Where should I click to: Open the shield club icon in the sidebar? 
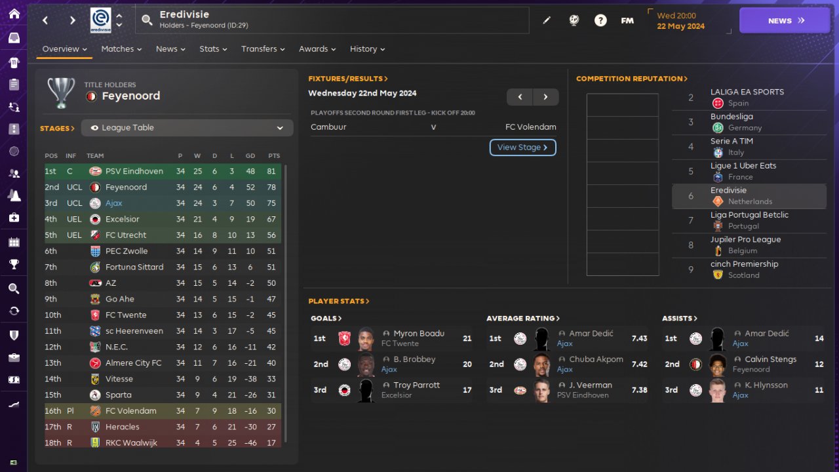[x=14, y=335]
